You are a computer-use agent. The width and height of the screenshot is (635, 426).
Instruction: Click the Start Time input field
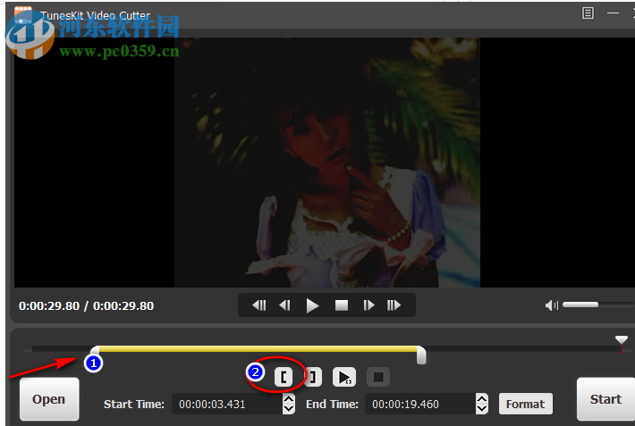point(227,404)
